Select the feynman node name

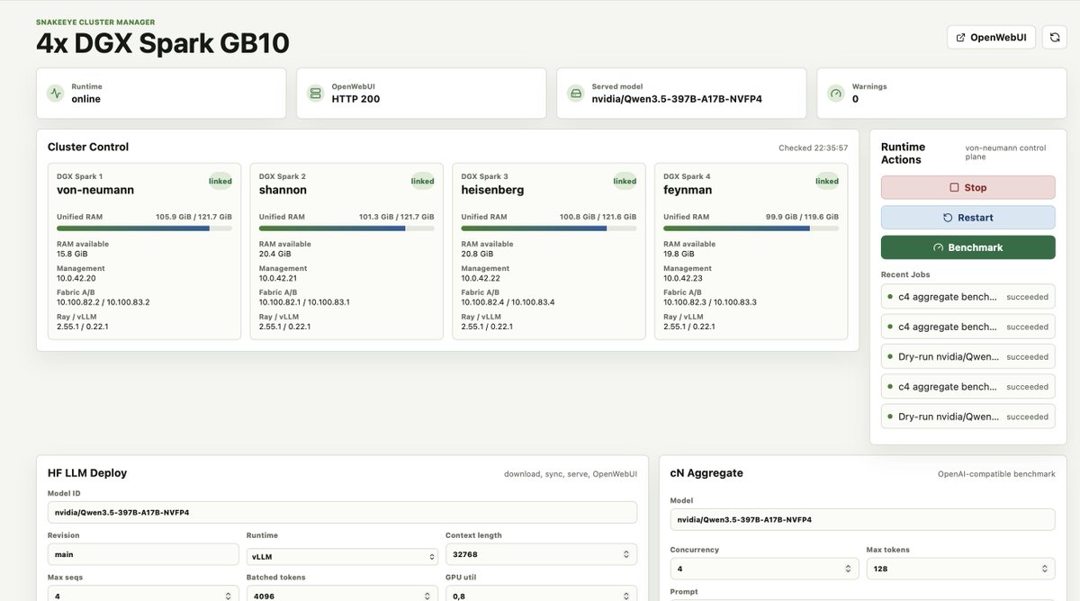click(x=688, y=190)
